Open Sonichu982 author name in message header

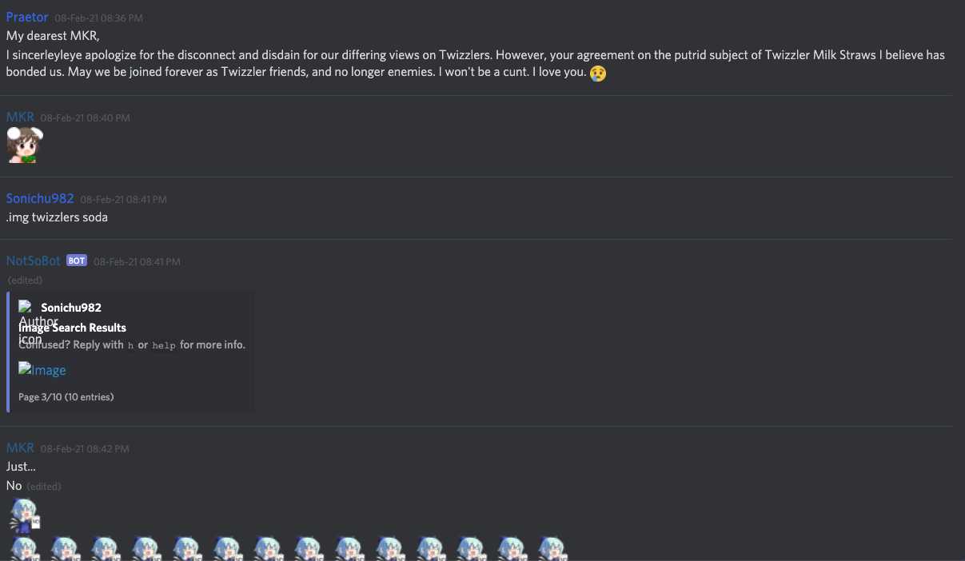40,198
